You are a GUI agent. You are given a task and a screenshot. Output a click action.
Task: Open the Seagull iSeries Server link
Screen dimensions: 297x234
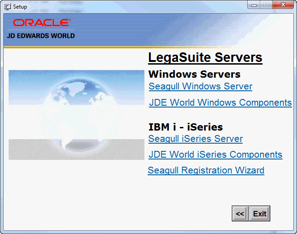(x=196, y=139)
